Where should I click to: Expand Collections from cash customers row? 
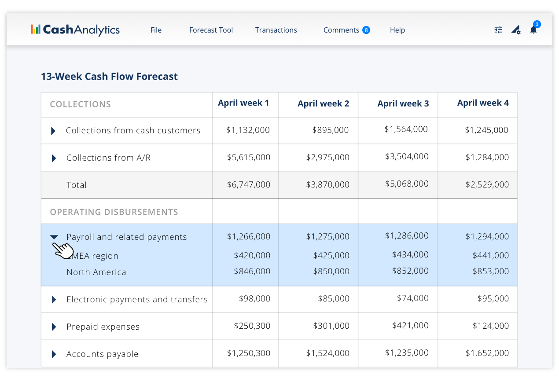pyautogui.click(x=53, y=131)
